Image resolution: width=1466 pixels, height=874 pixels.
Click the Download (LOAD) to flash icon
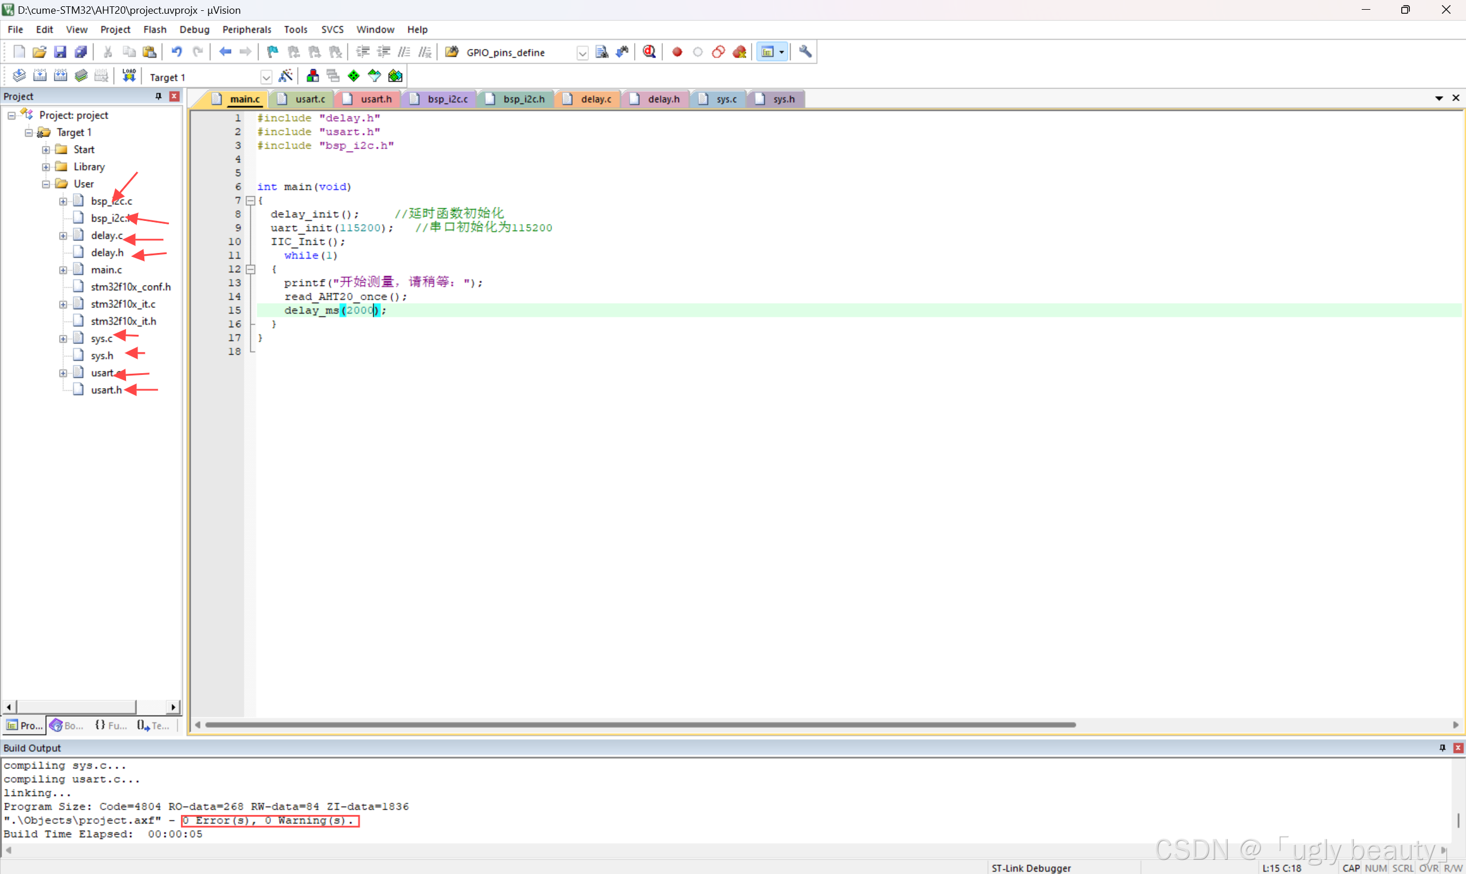pos(128,76)
